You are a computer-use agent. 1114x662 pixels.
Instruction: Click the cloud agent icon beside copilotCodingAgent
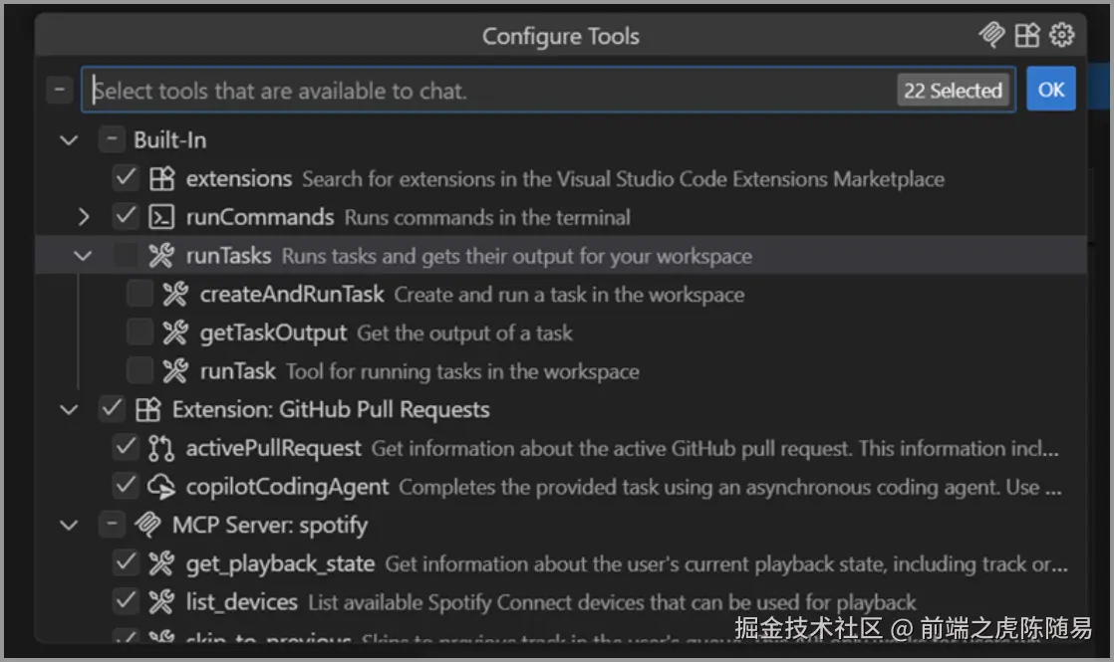tap(161, 487)
